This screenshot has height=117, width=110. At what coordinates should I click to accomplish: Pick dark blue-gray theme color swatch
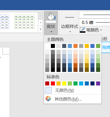pos(64,46)
